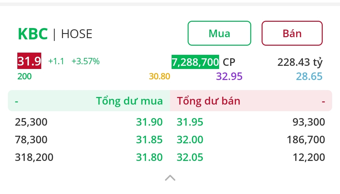This screenshot has height=194, width=340.
Task: Select bid price 31.85
Action: coord(149,140)
